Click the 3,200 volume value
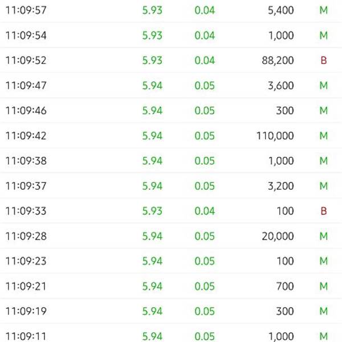 [280, 186]
